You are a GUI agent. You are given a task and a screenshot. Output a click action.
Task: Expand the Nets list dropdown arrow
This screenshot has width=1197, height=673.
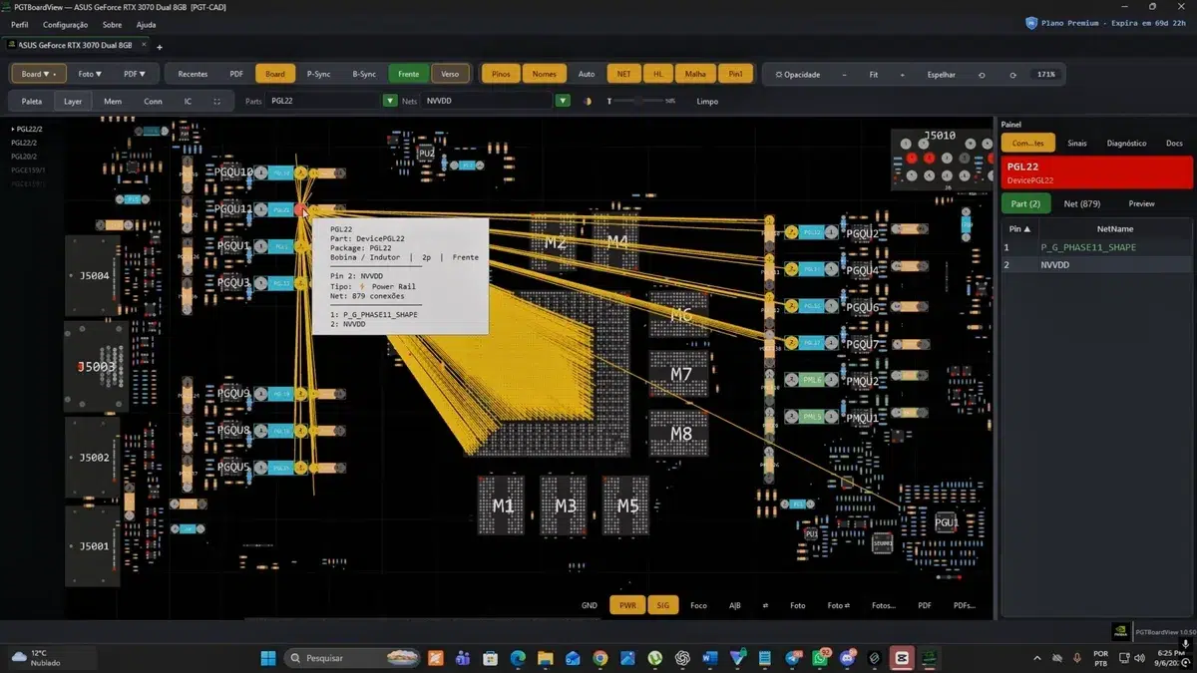[x=563, y=101]
